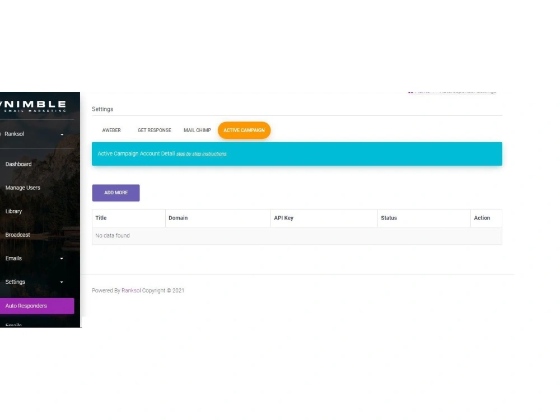
Task: Click the 'Copyright © 2021' footer text
Action: point(163,291)
